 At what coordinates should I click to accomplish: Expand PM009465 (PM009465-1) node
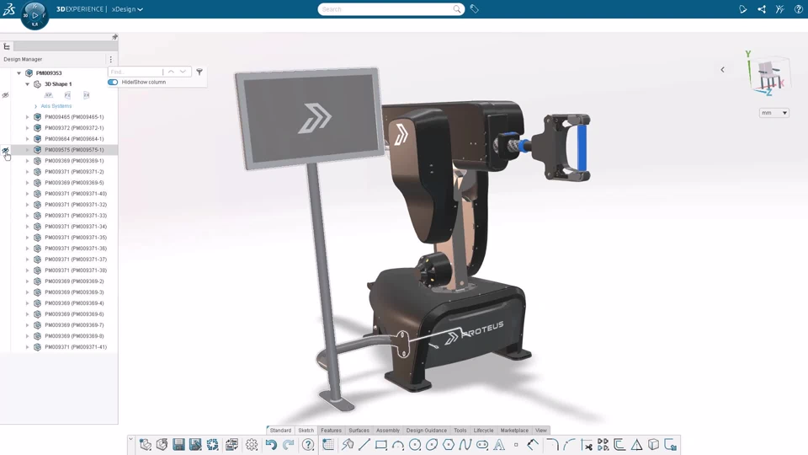coord(27,117)
